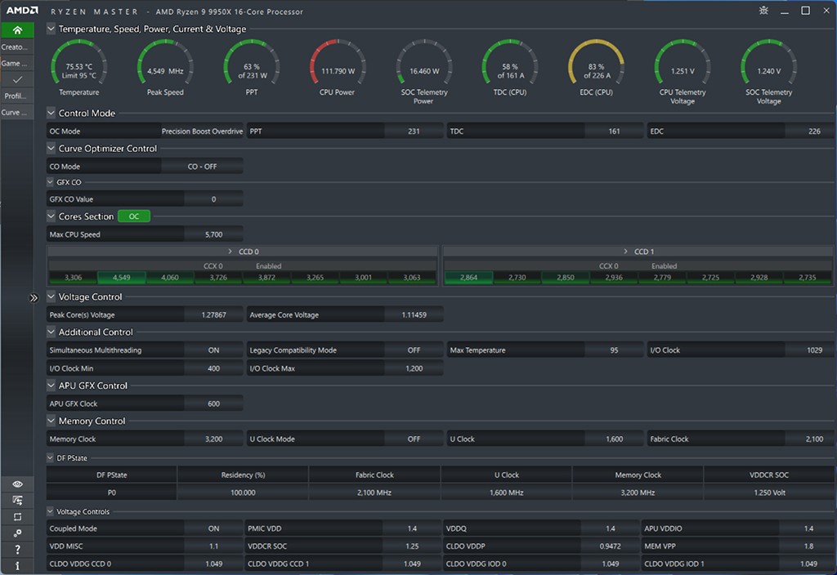Click the green Home icon in sidebar
Viewport: 837px width, 575px height.
pos(17,30)
